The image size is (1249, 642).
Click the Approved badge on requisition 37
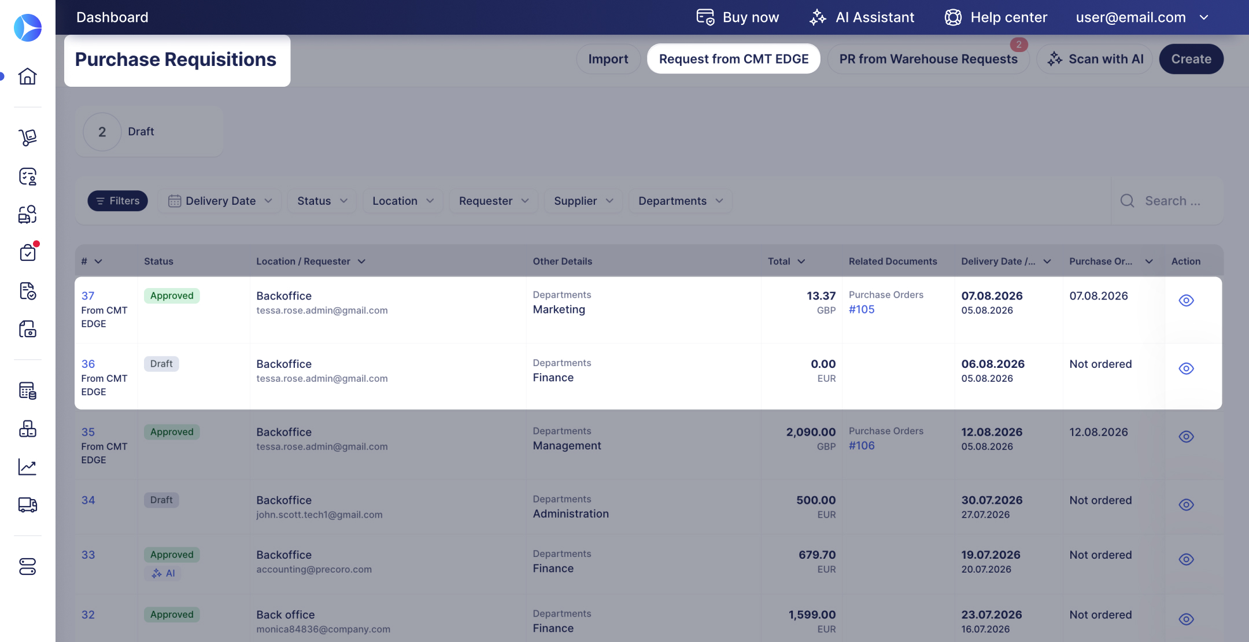[x=172, y=296]
